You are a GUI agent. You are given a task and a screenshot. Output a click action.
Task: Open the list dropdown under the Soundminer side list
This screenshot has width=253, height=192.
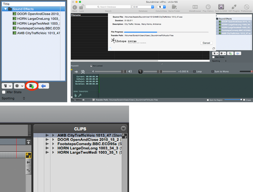point(215,53)
